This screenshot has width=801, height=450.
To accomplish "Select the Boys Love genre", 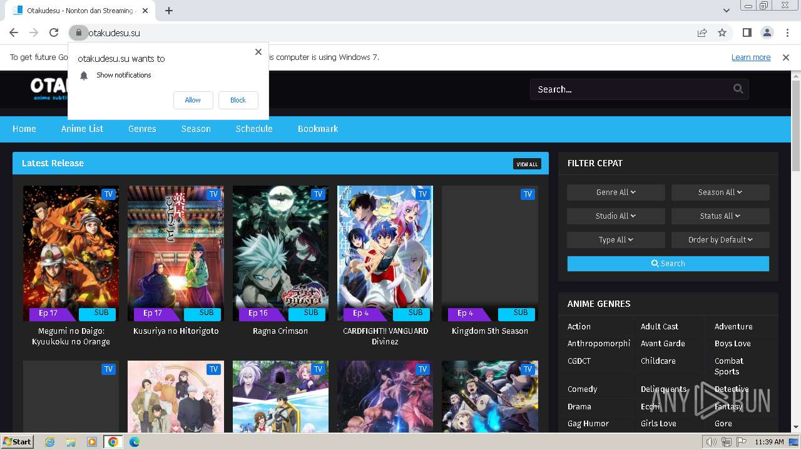I will pos(733,343).
